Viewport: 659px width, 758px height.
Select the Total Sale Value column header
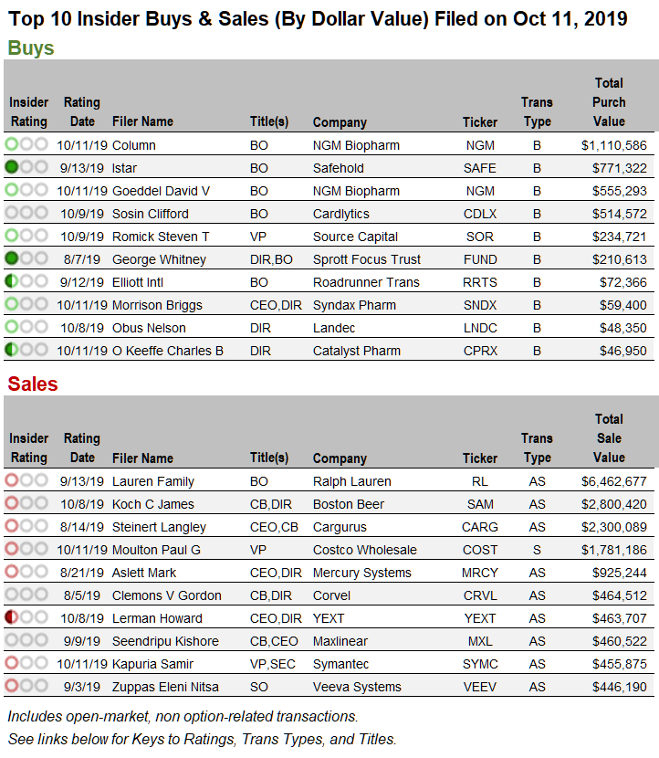click(609, 438)
